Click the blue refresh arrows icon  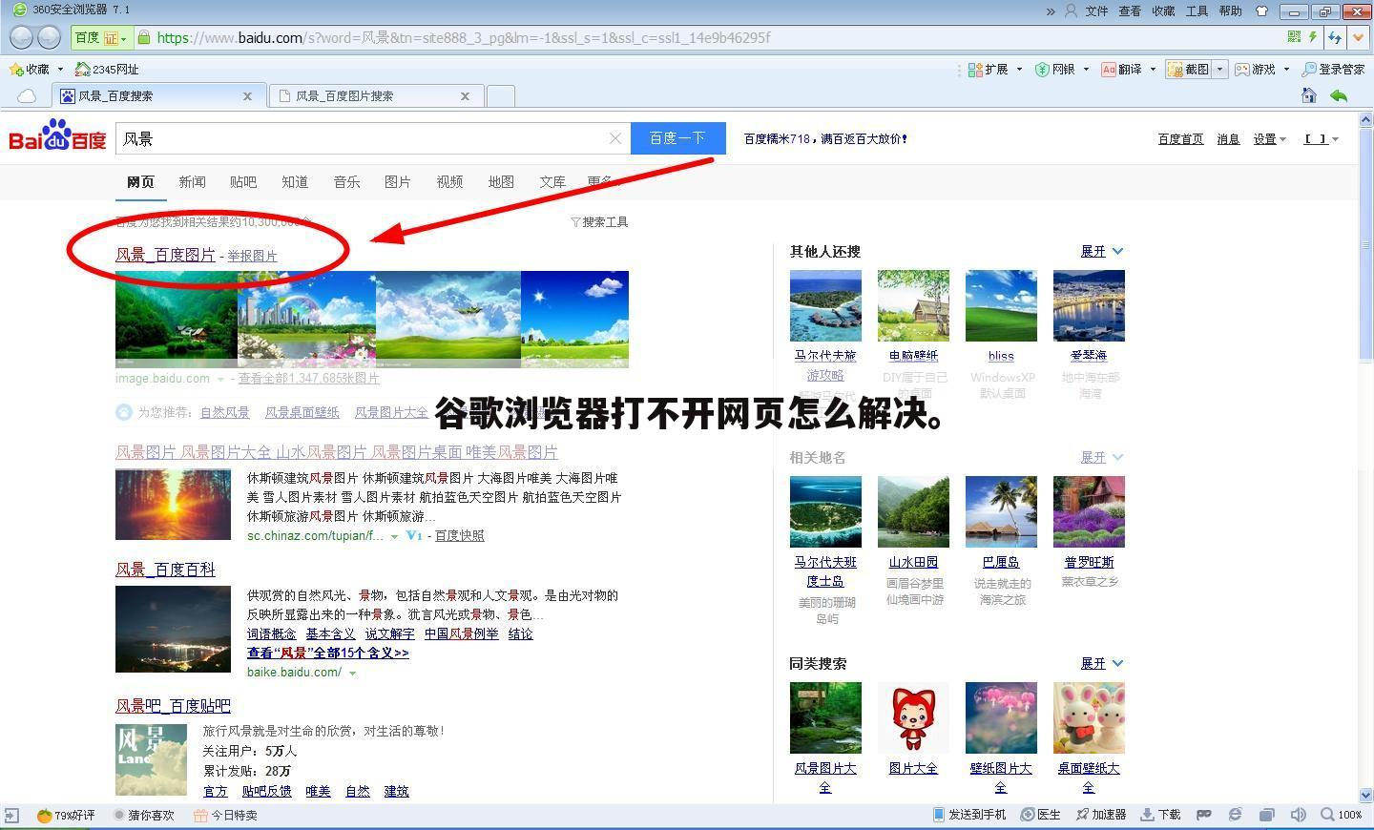(x=1335, y=37)
